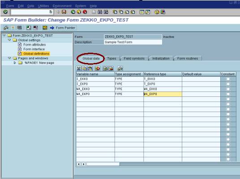Click the Save diskette icon
This screenshot has width=240, height=179.
(x=64, y=12)
